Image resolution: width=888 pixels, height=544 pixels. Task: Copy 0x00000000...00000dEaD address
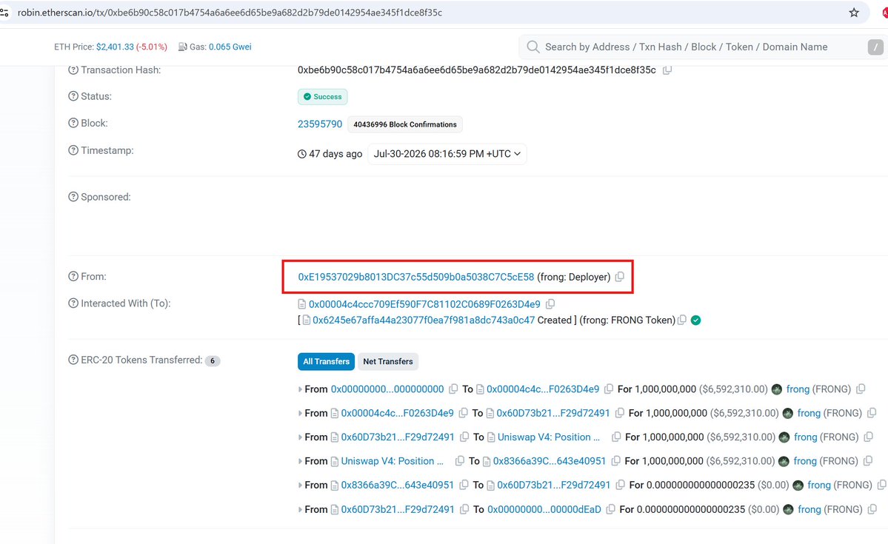click(x=610, y=509)
